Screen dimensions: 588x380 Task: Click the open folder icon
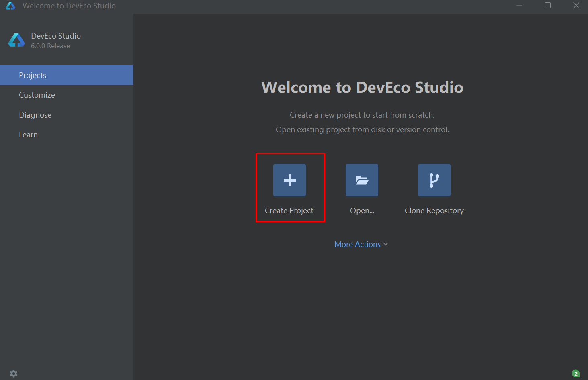362,180
